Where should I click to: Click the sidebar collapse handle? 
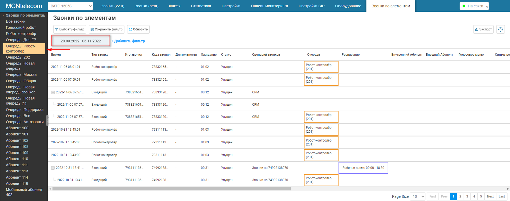point(47,120)
